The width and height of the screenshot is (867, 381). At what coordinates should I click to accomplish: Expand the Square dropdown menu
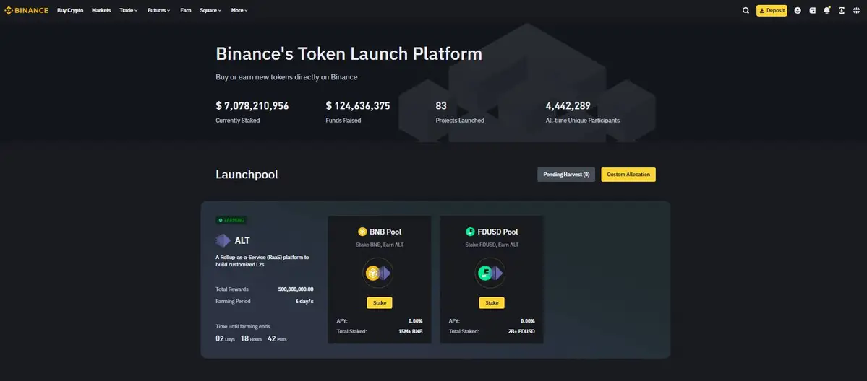coord(210,10)
